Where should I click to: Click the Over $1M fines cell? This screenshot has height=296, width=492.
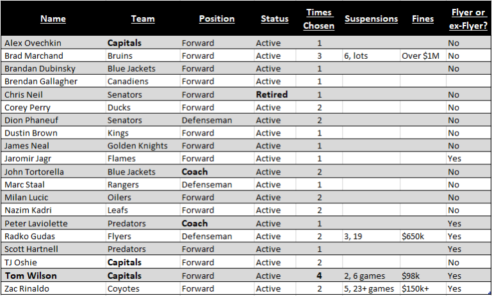(421, 56)
